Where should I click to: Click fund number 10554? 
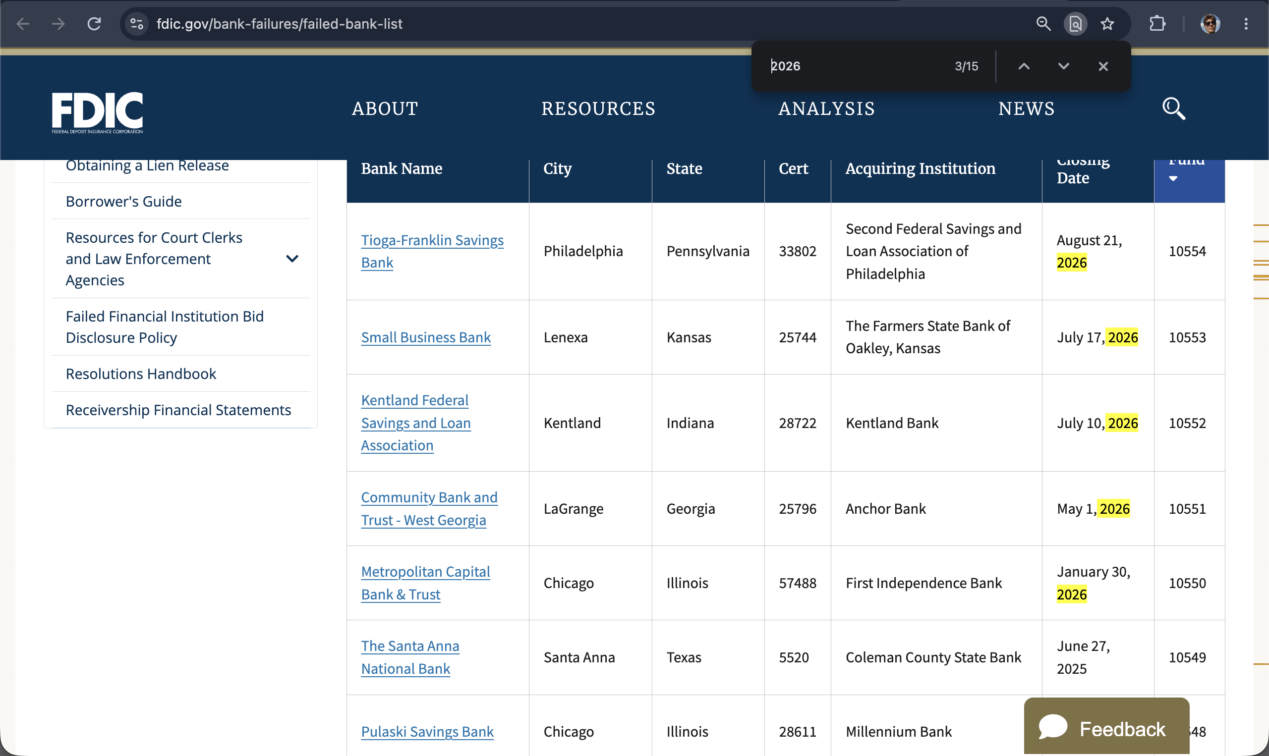tap(1187, 251)
